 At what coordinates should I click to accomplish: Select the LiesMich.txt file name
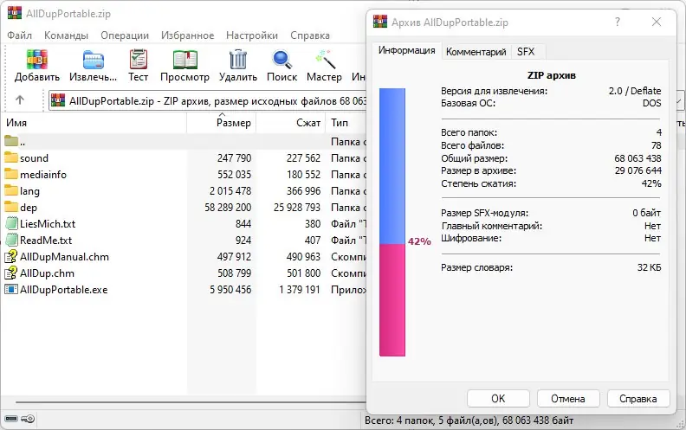48,224
